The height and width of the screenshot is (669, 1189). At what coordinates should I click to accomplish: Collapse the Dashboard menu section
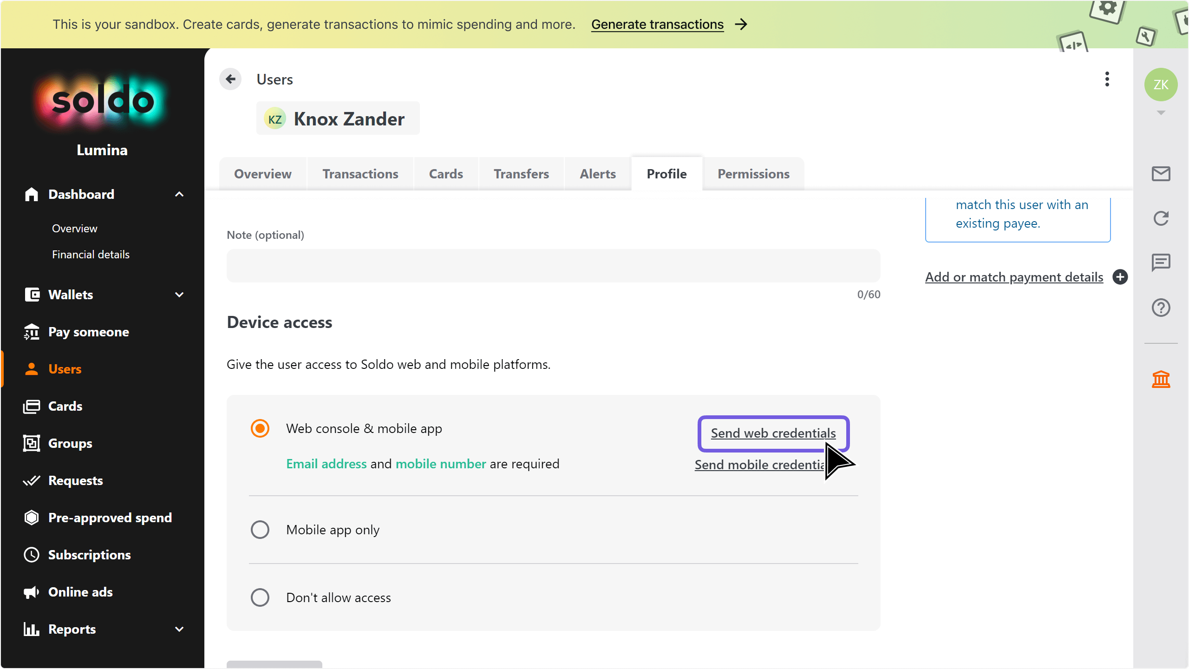[179, 194]
